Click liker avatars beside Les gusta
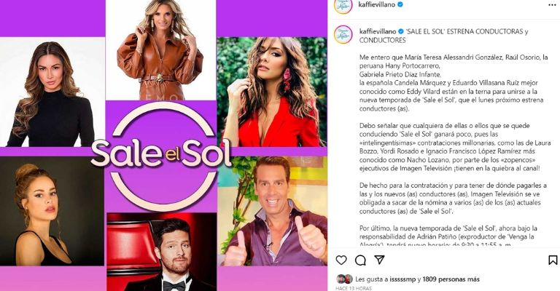Viewport: 560px width, 291px height. click(344, 279)
